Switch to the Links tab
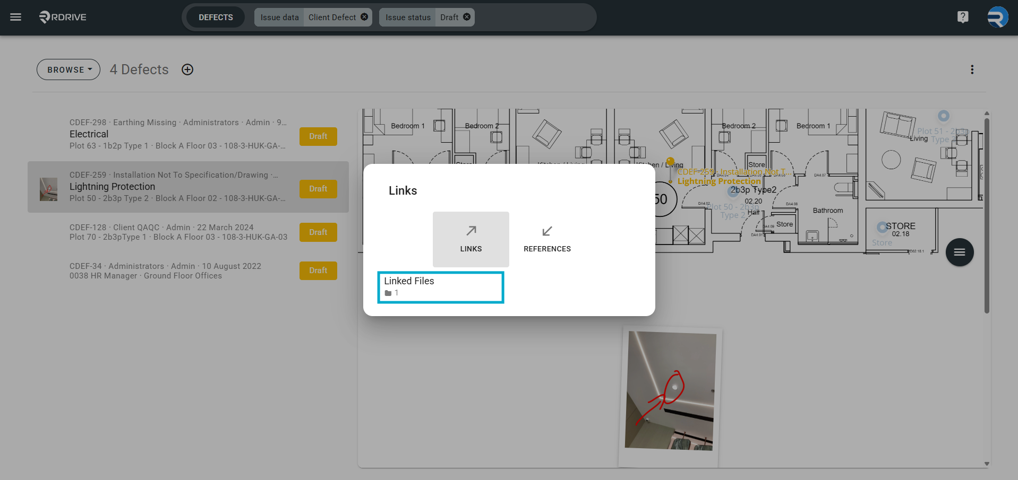Viewport: 1018px width, 480px height. pos(471,239)
